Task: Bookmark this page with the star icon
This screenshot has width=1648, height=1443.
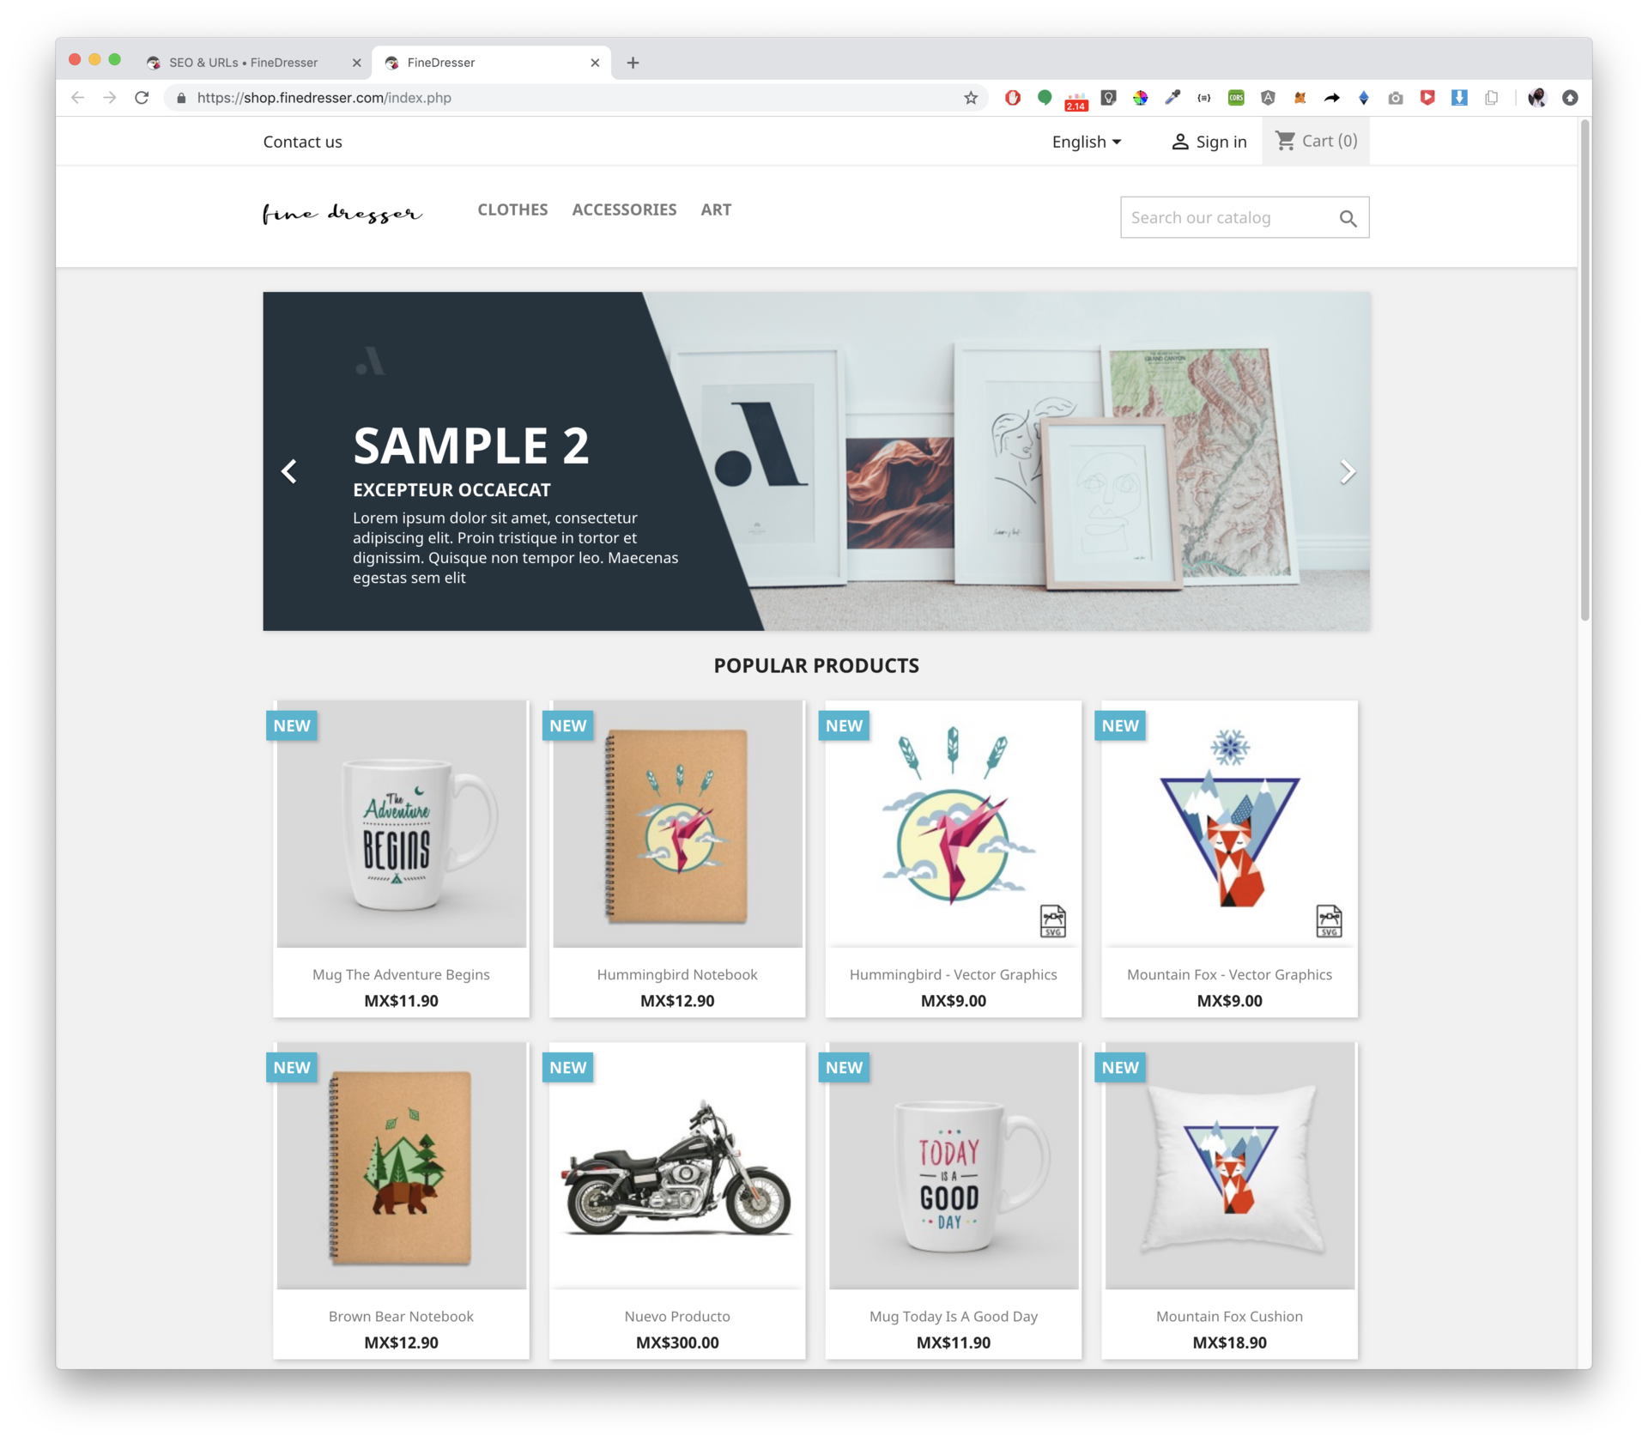Action: pyautogui.click(x=971, y=98)
